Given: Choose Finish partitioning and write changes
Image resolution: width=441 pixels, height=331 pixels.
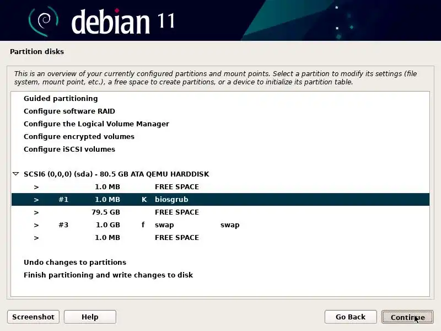Looking at the screenshot, I should point(220,275).
